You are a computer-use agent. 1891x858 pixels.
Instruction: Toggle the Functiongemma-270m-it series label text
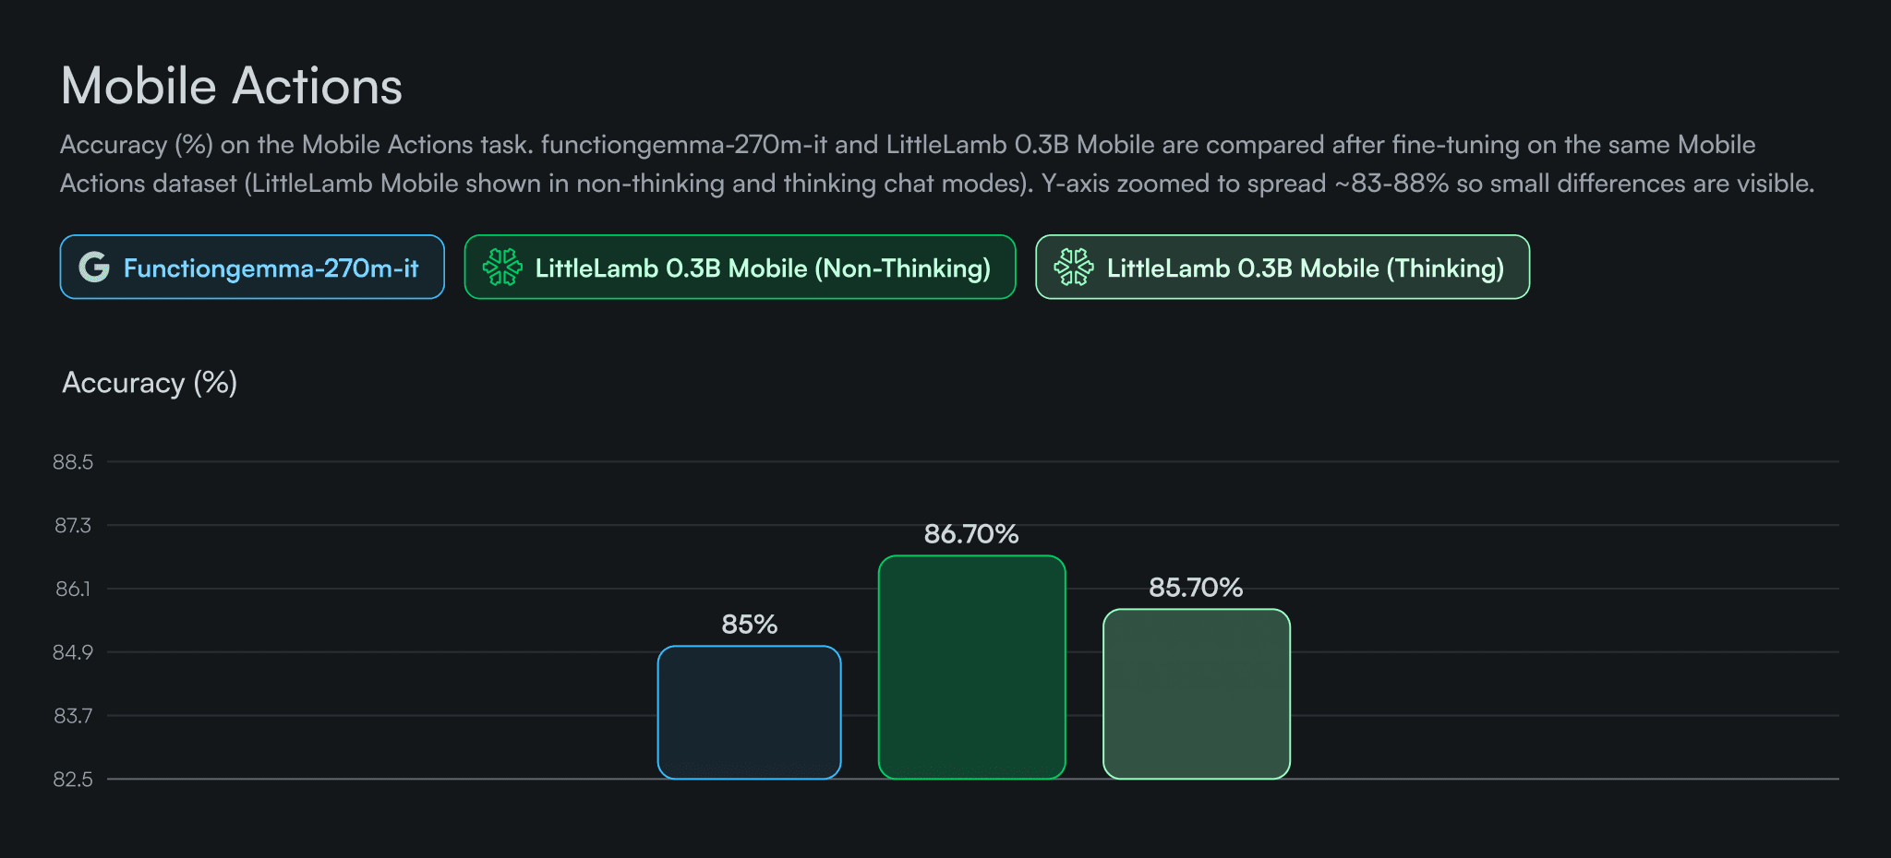271,268
